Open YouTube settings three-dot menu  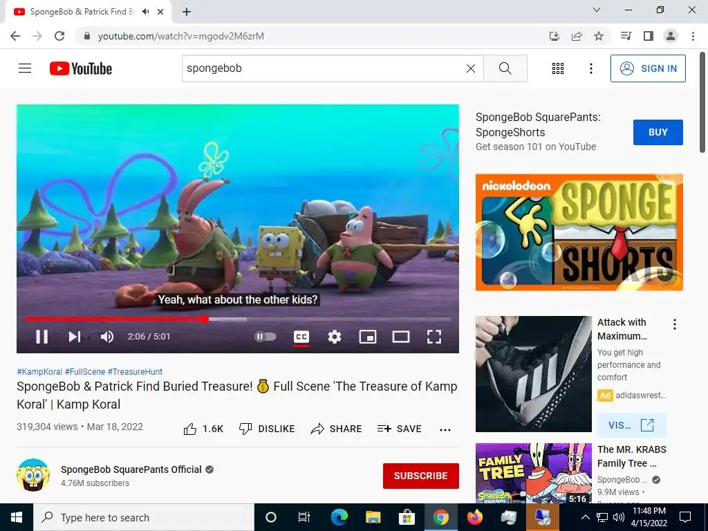(x=591, y=68)
